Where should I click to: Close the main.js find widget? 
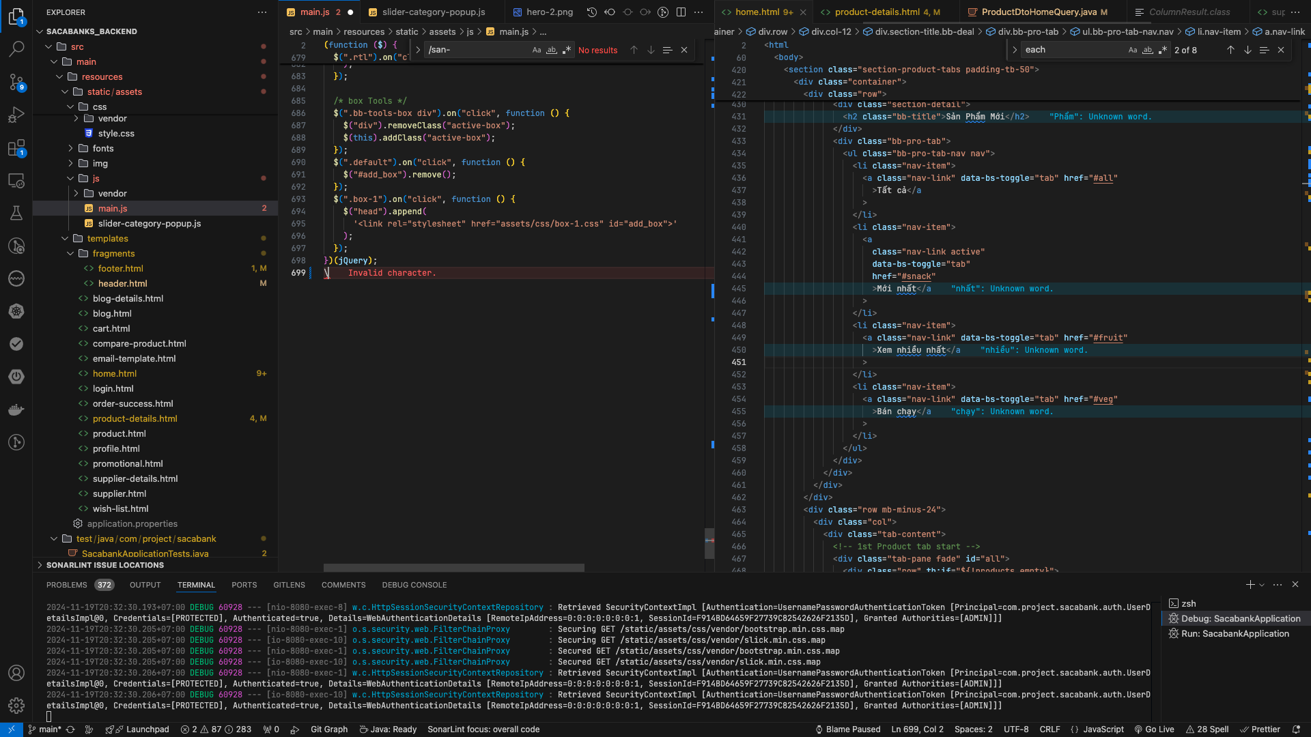(684, 50)
